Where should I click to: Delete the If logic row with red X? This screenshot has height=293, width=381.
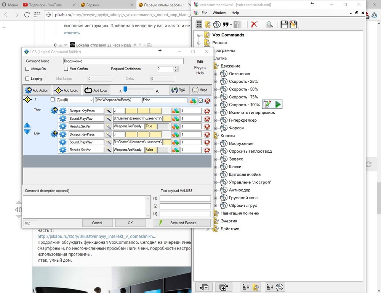coord(207,100)
